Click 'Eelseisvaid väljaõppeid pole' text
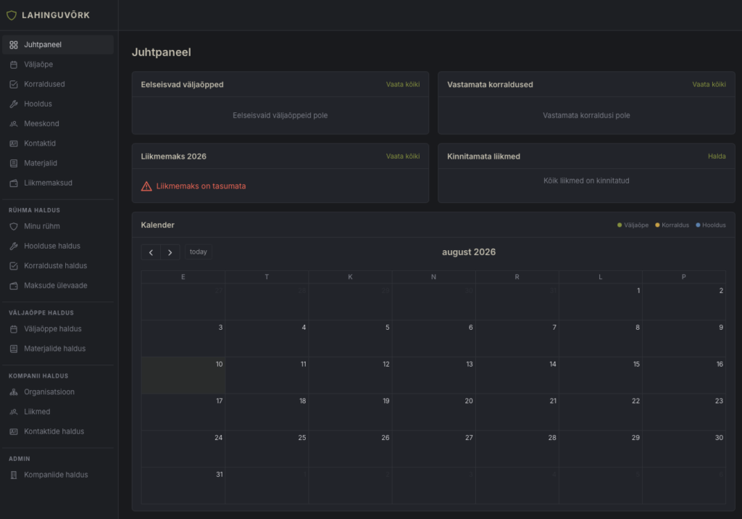 [x=280, y=115]
